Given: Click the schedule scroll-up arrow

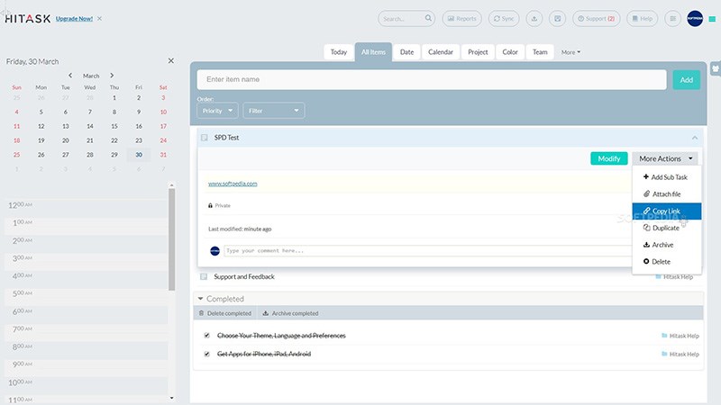Looking at the screenshot, I should tap(171, 185).
